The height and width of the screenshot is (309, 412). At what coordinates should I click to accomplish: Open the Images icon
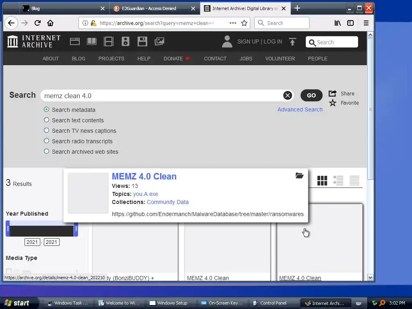[159, 41]
